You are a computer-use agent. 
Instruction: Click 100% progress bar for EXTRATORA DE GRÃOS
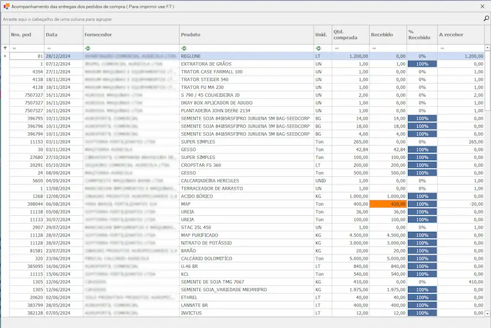[422, 63]
